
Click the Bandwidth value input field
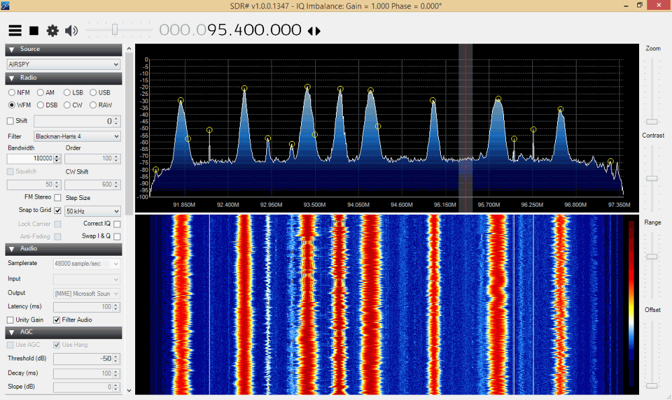point(30,159)
